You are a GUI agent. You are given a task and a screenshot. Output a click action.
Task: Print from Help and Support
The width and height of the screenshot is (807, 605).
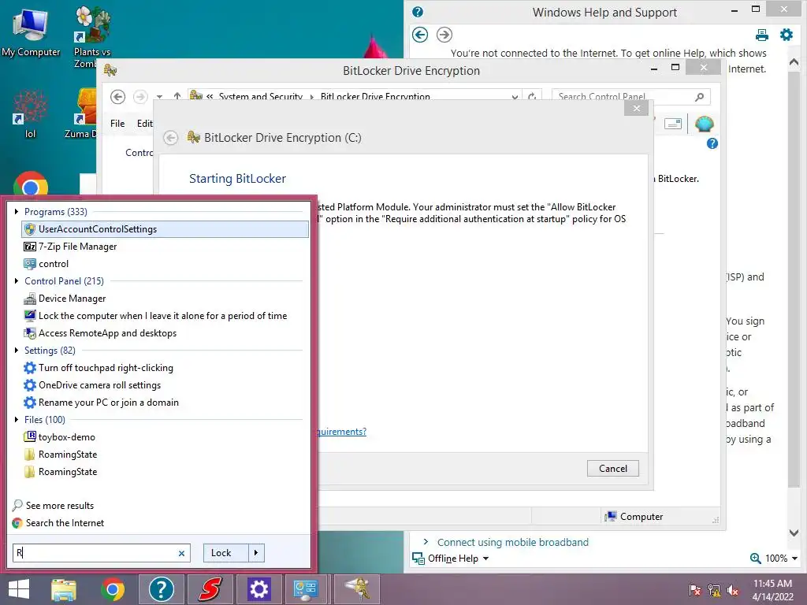click(762, 35)
